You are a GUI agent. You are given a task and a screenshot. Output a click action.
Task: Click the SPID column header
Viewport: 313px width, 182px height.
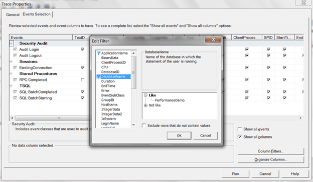coord(268,37)
